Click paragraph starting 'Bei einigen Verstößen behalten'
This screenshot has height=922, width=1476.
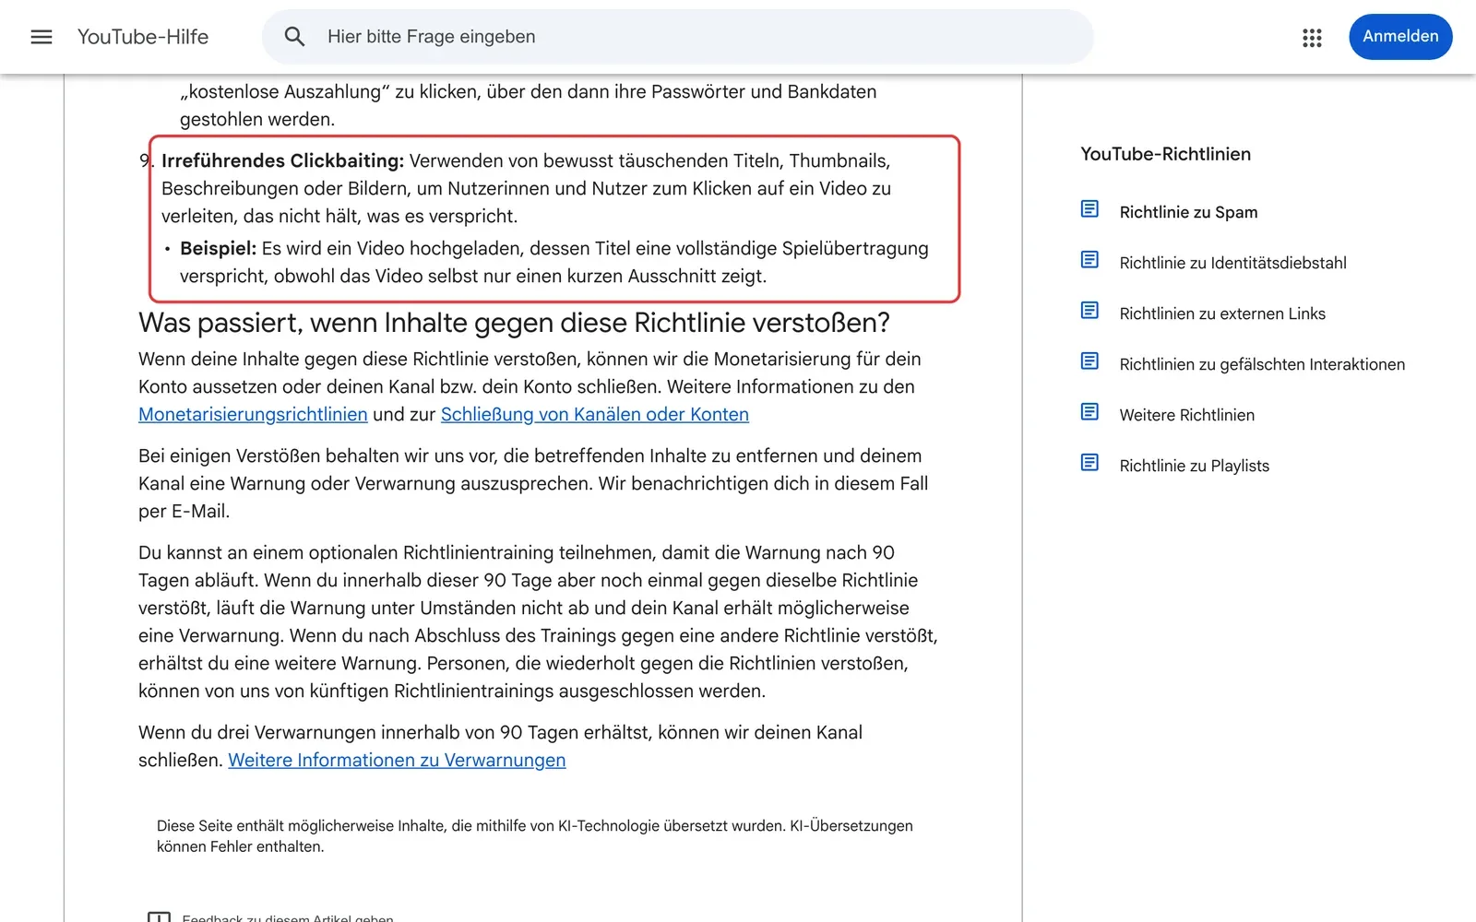coord(533,483)
